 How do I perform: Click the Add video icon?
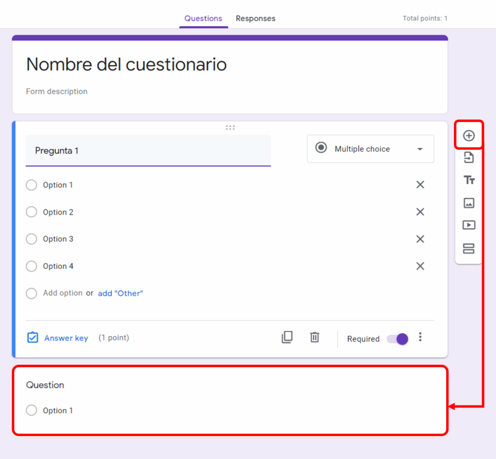coord(468,225)
